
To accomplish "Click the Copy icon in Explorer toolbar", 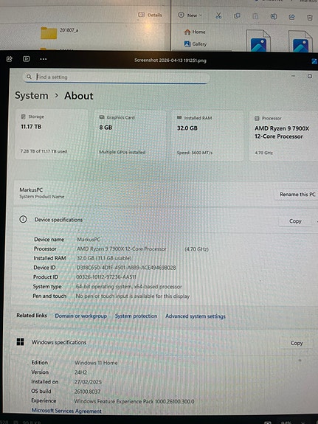I will [x=237, y=15].
